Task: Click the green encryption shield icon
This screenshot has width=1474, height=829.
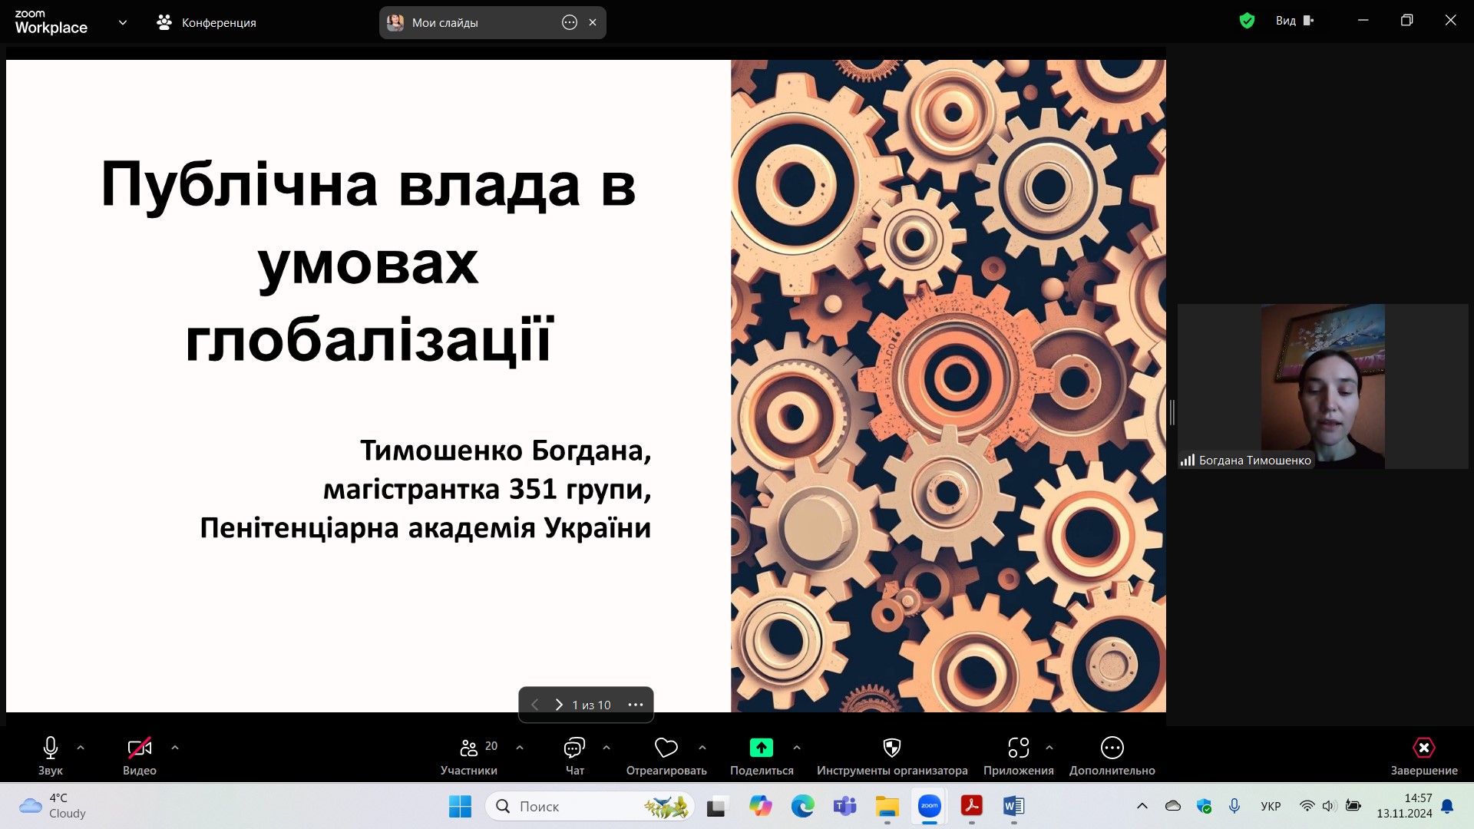Action: (x=1247, y=21)
